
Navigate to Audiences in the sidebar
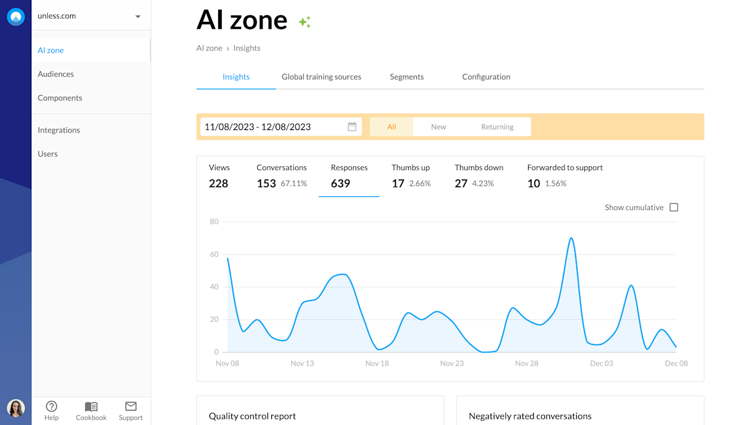click(x=56, y=74)
